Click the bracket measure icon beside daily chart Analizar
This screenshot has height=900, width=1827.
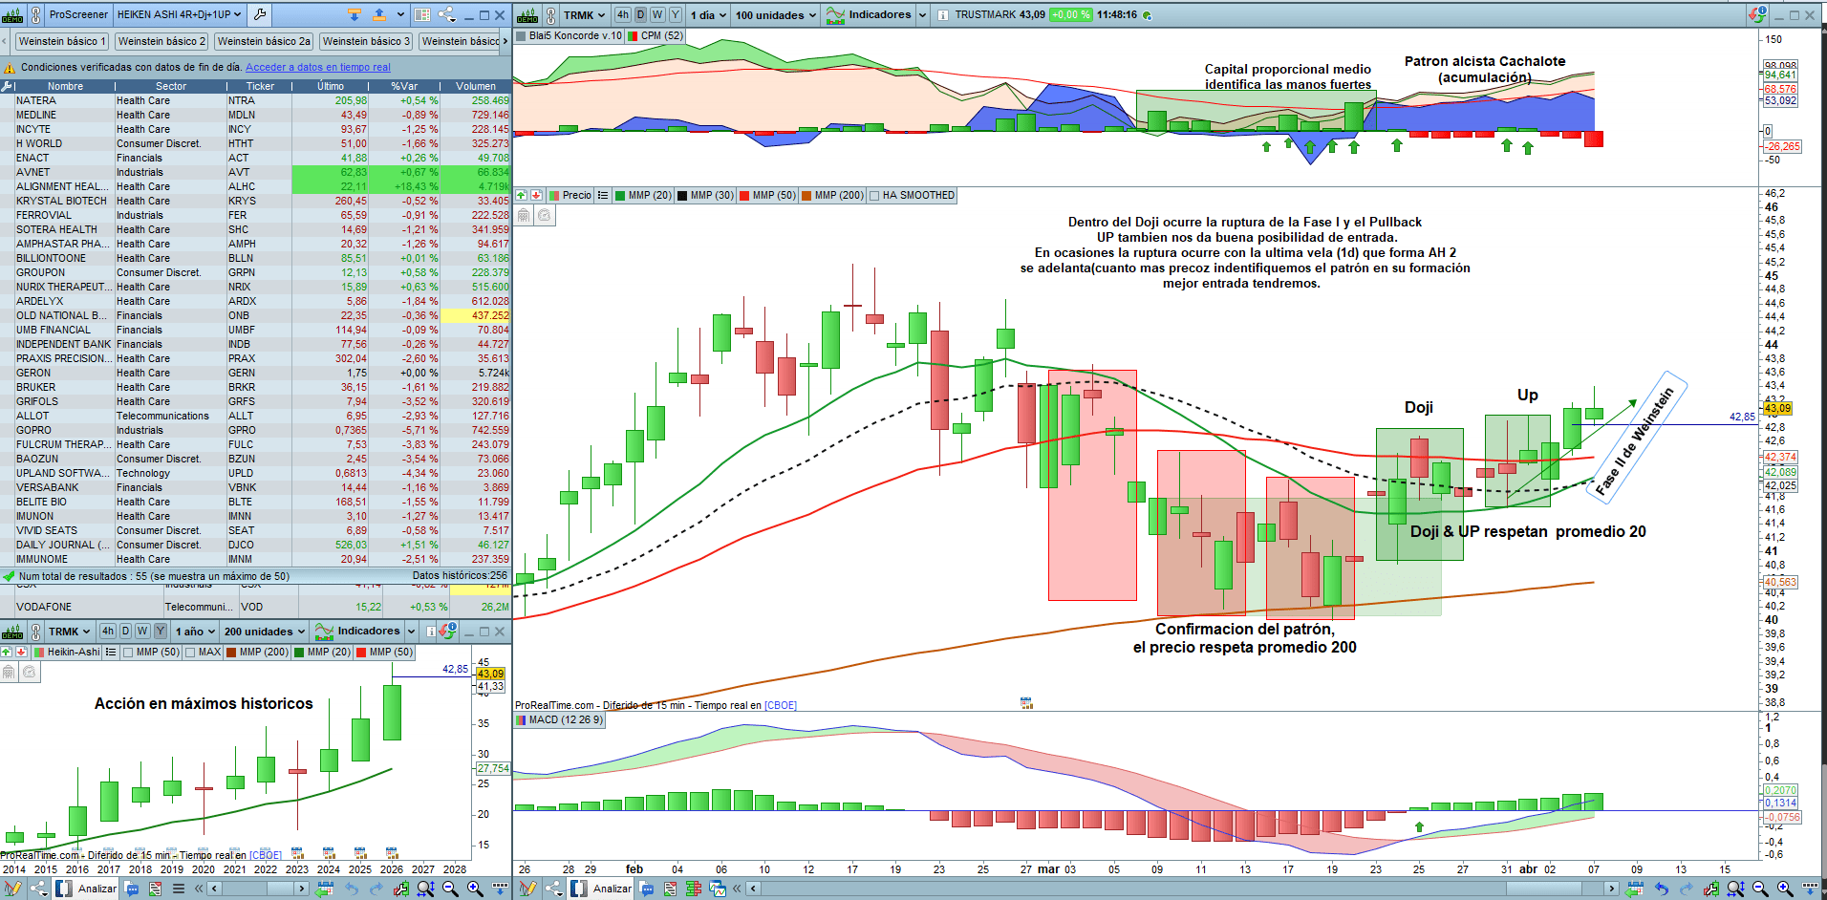[x=579, y=889]
